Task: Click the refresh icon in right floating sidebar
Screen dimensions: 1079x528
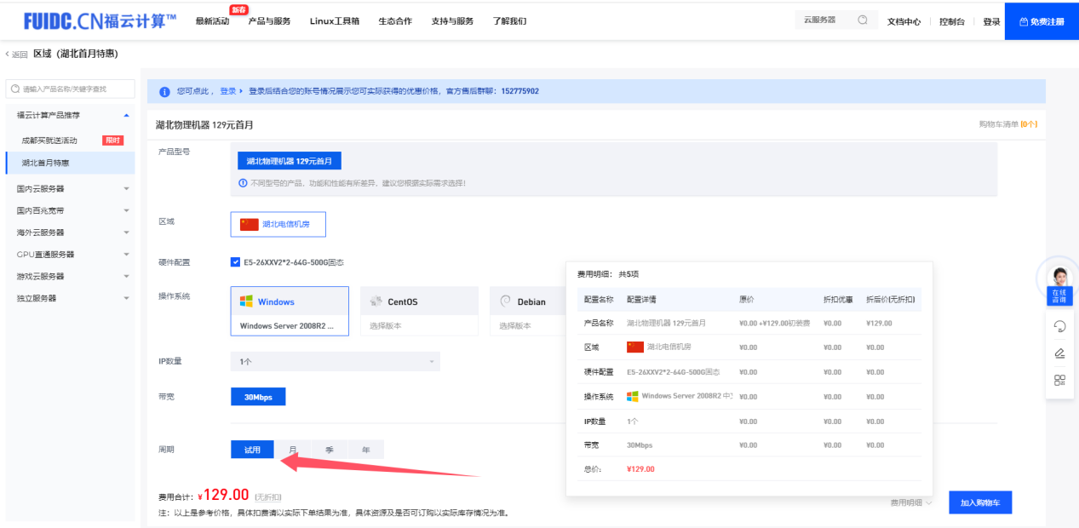Action: tap(1059, 326)
